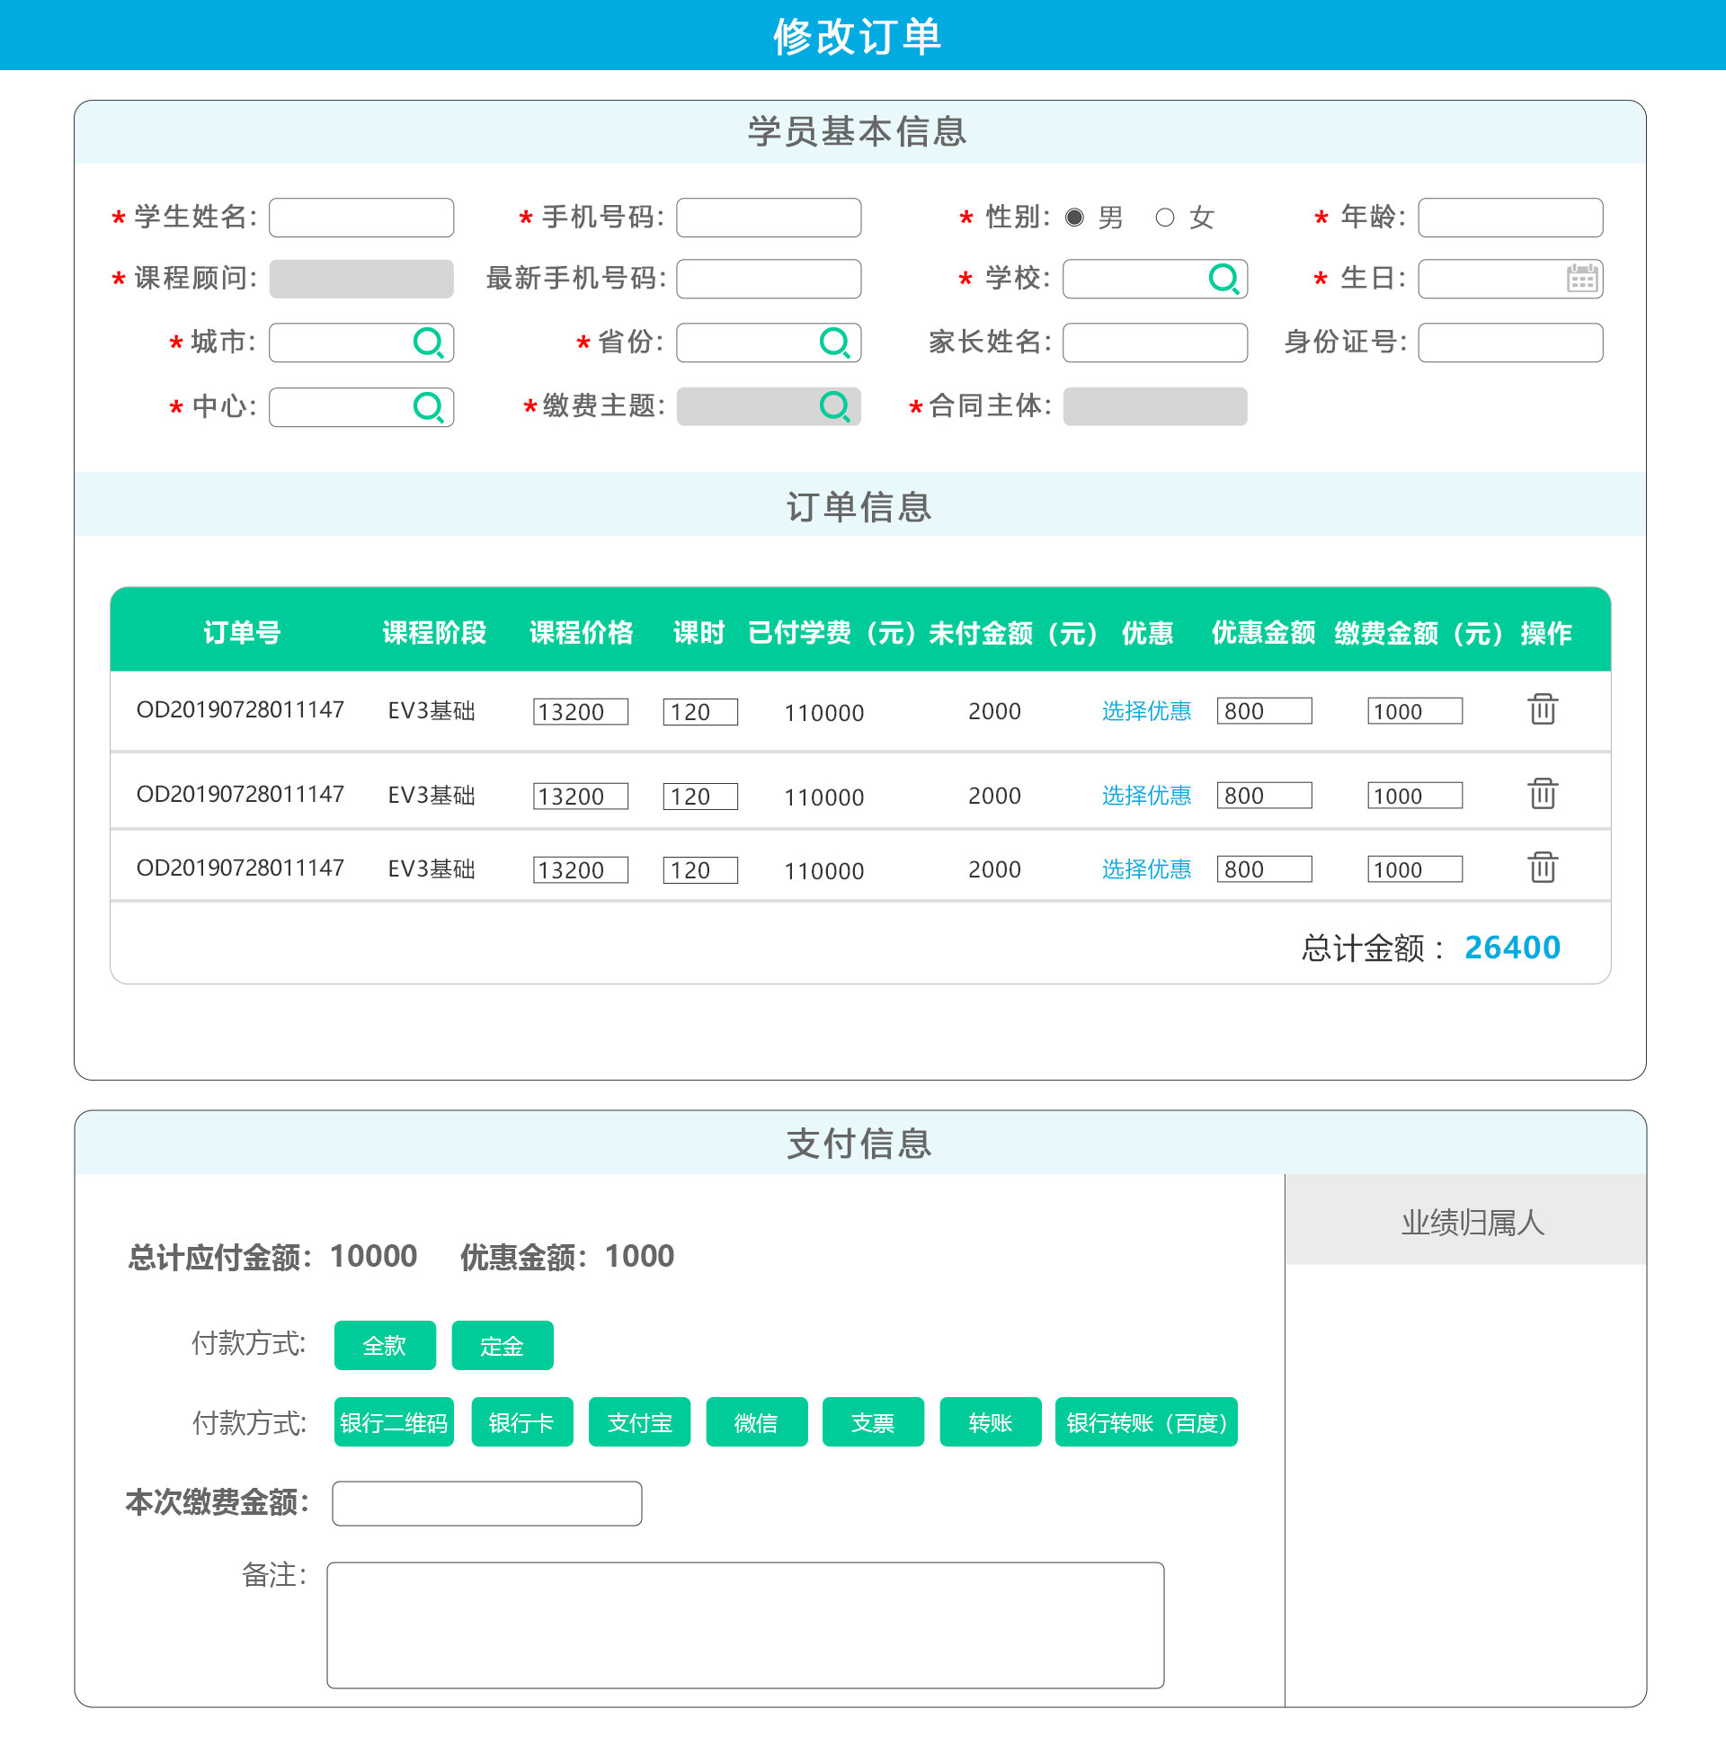The height and width of the screenshot is (1754, 1726).
Task: Open the 中心 selector field
Action: (361, 407)
